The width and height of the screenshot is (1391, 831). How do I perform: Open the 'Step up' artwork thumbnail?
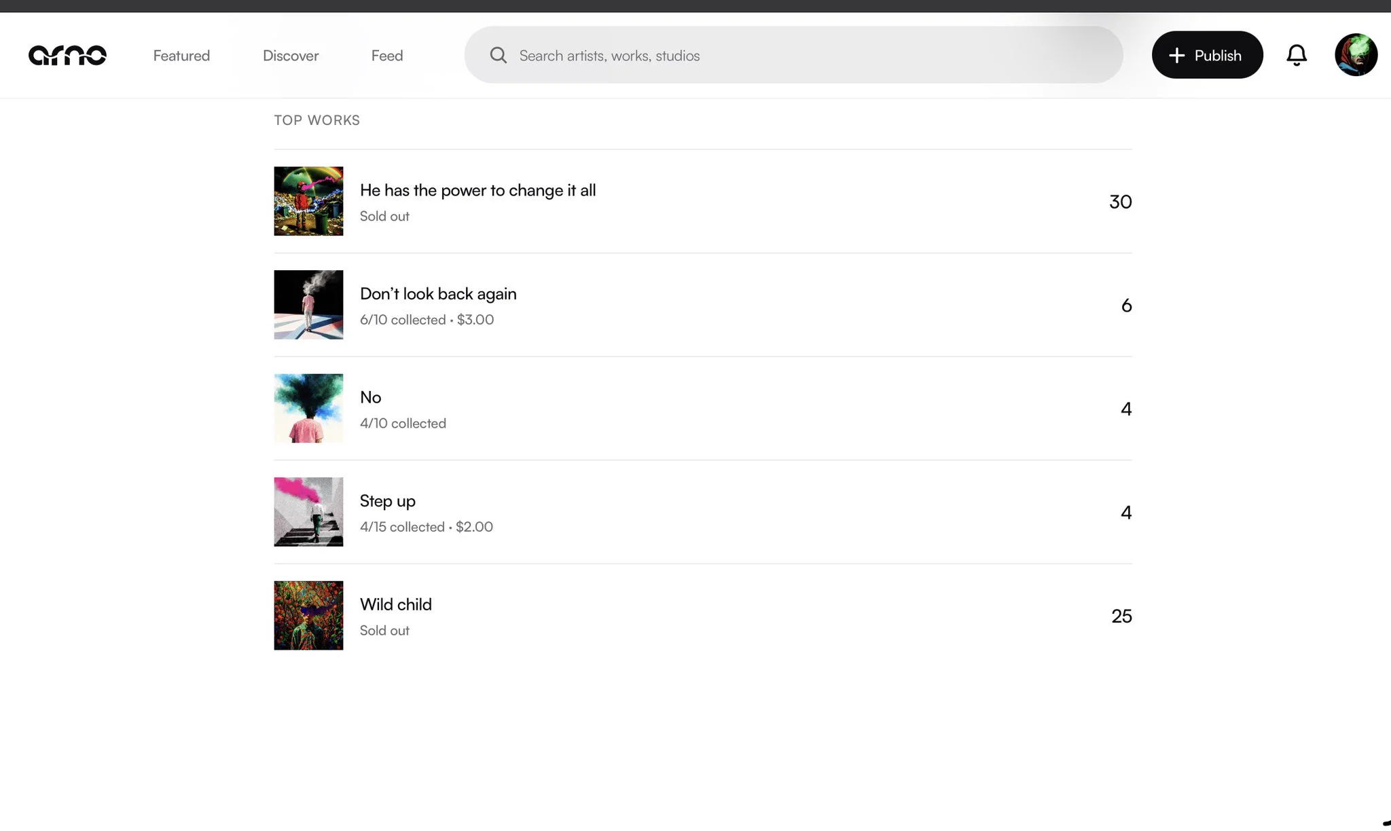308,512
